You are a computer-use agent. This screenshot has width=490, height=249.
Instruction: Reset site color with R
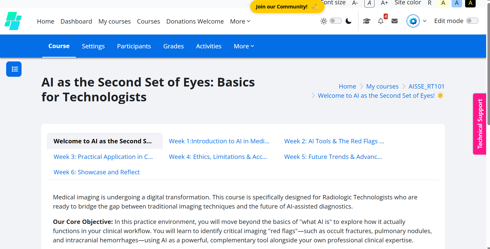point(430,3)
